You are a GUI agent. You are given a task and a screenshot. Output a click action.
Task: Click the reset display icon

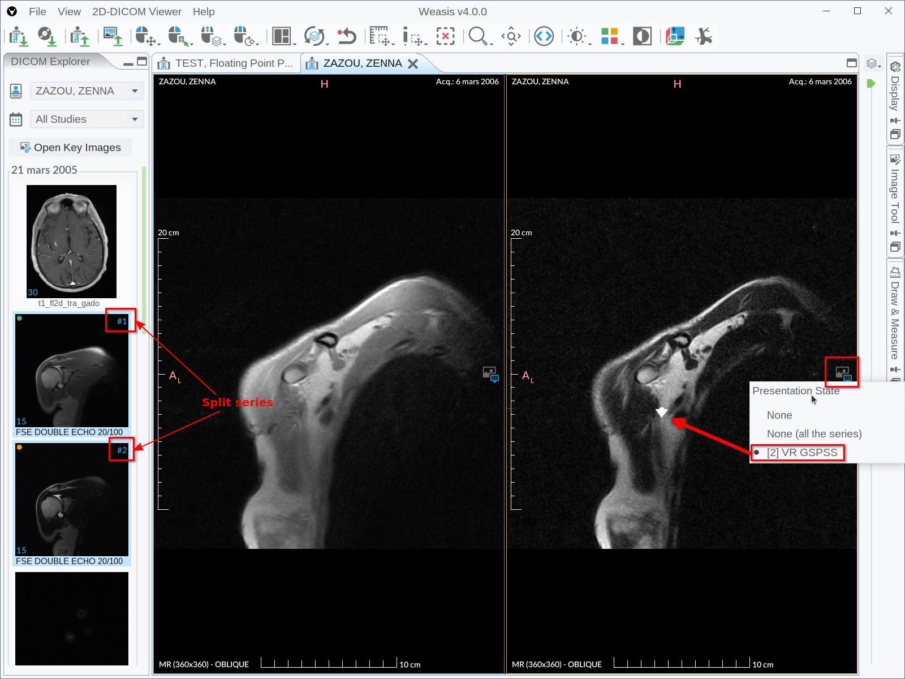[x=348, y=36]
